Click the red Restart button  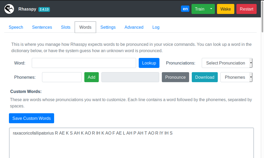tap(246, 9)
